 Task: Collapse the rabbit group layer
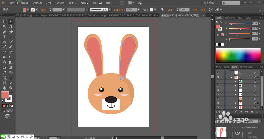(x=232, y=77)
